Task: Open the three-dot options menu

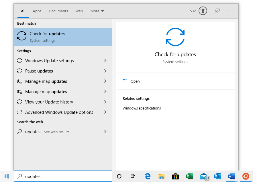Action: pos(229,11)
